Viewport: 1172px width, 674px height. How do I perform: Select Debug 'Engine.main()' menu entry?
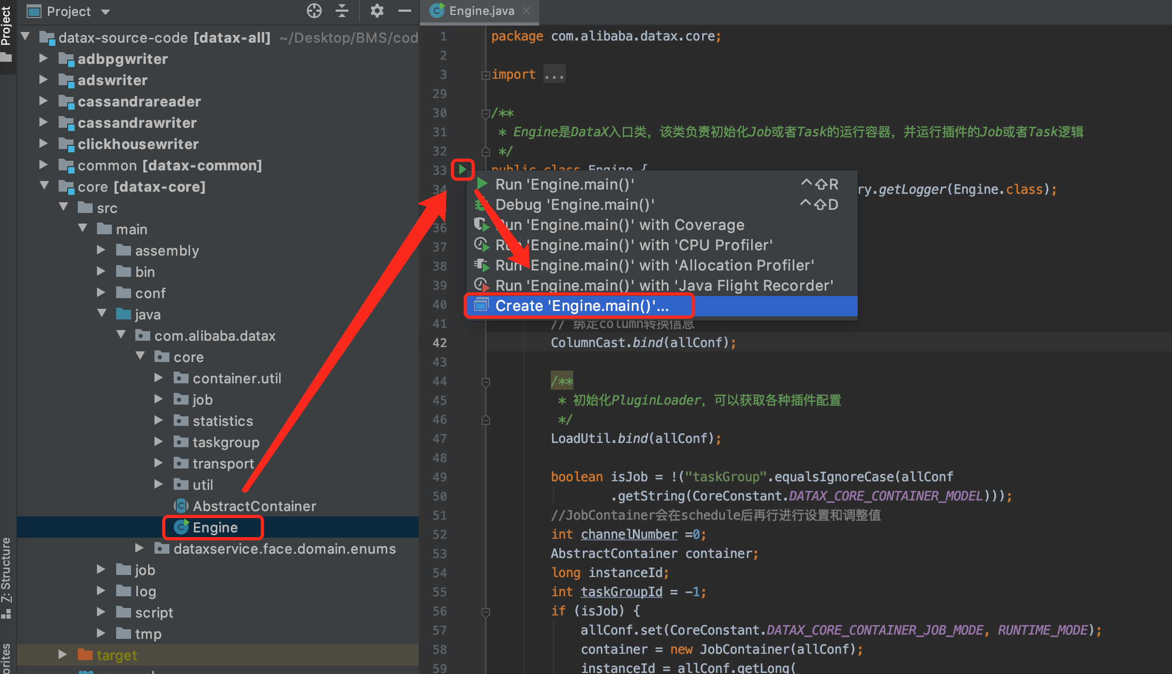tap(662, 204)
